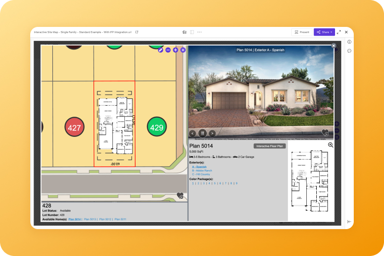Screen dimensions: 384x256
Task: Zoom in the site map
Action: point(175,50)
